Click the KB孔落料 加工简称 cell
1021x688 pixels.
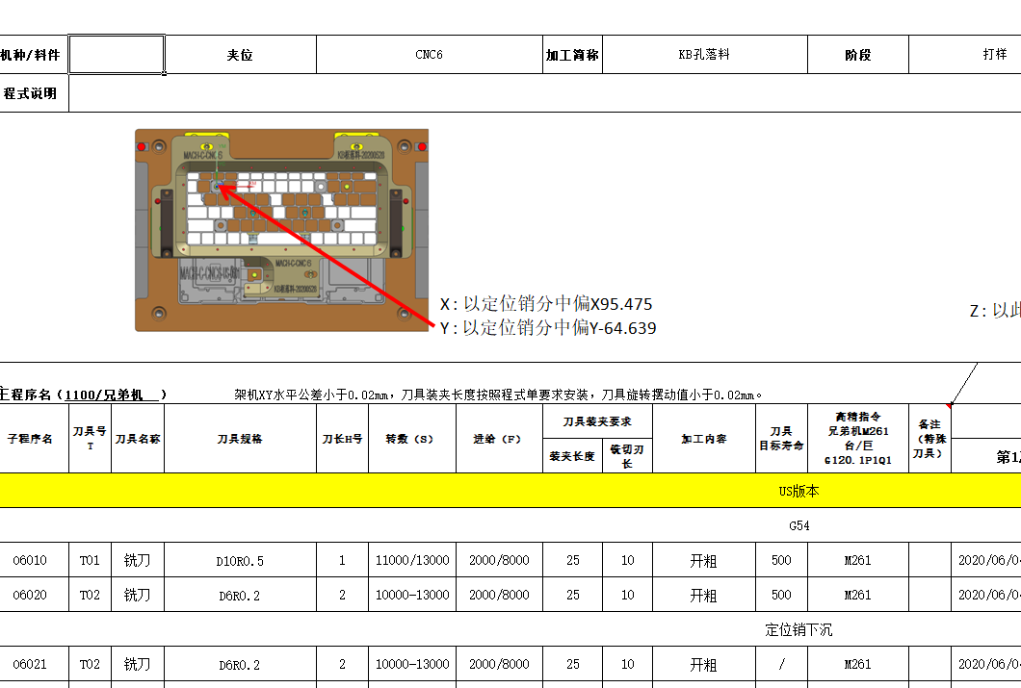(x=704, y=54)
